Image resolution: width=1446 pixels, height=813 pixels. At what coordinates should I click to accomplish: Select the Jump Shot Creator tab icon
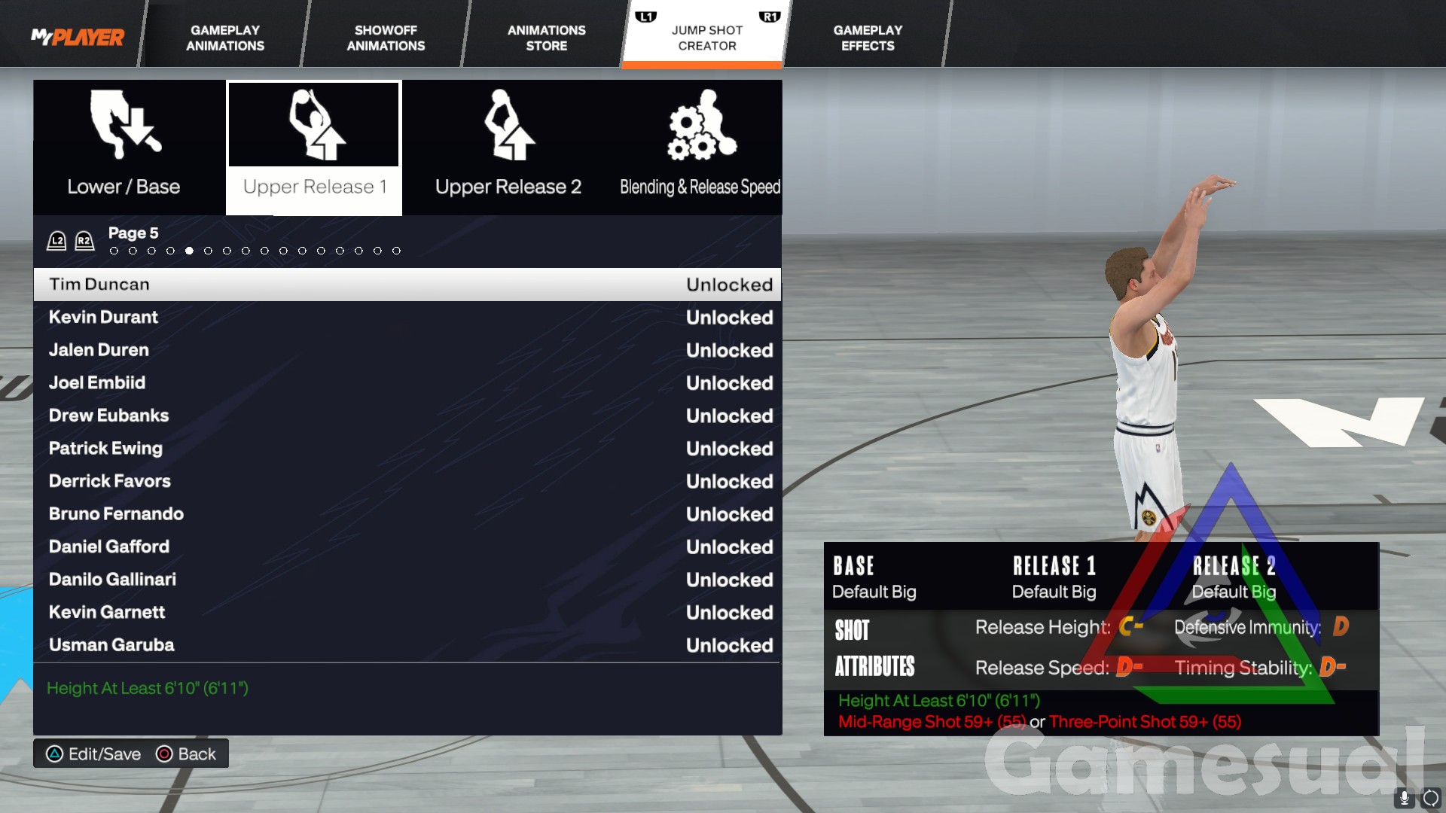[708, 33]
